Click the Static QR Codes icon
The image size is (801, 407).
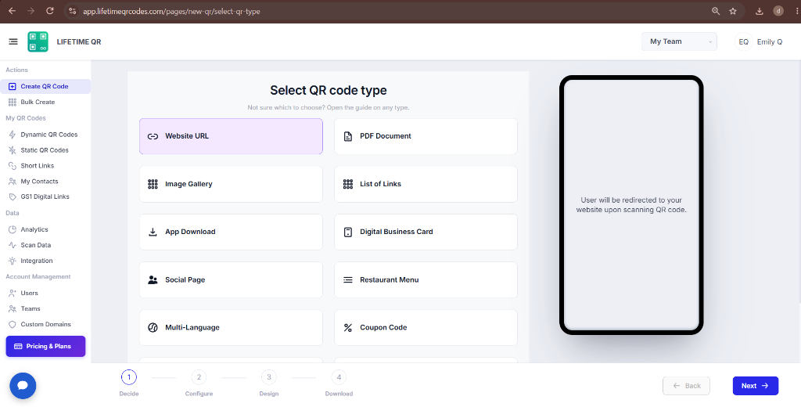[13, 150]
